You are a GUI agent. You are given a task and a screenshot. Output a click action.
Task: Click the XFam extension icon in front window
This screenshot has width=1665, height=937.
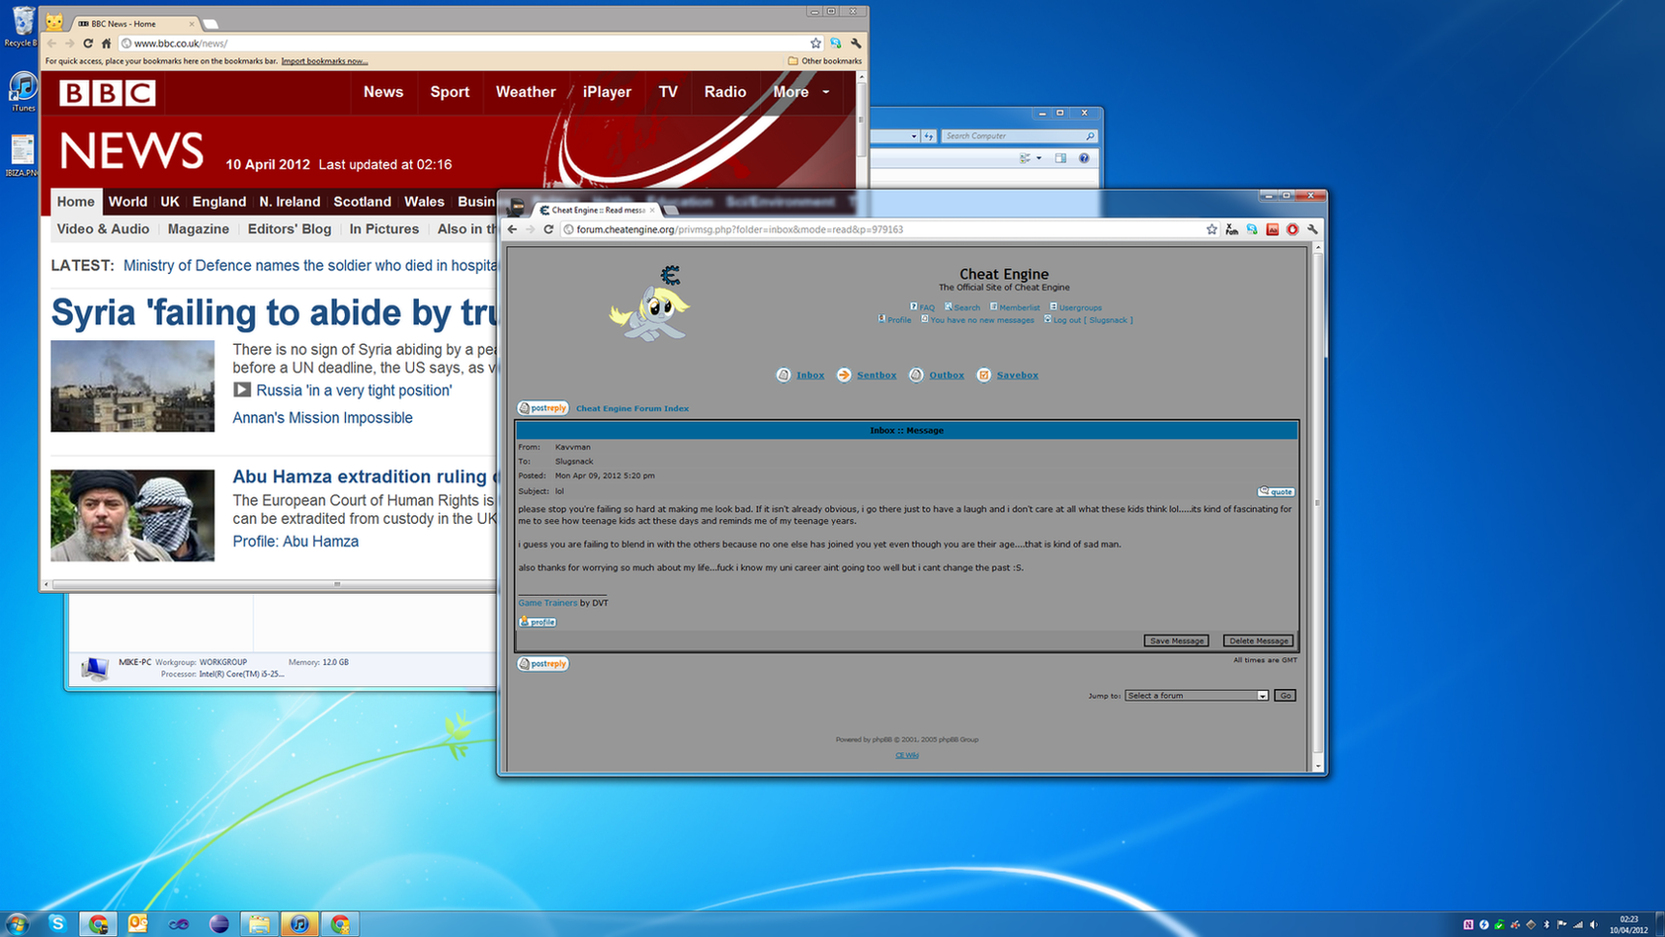pyautogui.click(x=1232, y=229)
